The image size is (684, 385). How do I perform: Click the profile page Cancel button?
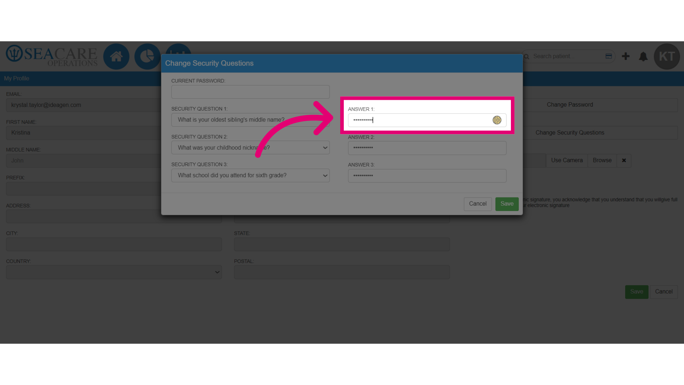(664, 292)
